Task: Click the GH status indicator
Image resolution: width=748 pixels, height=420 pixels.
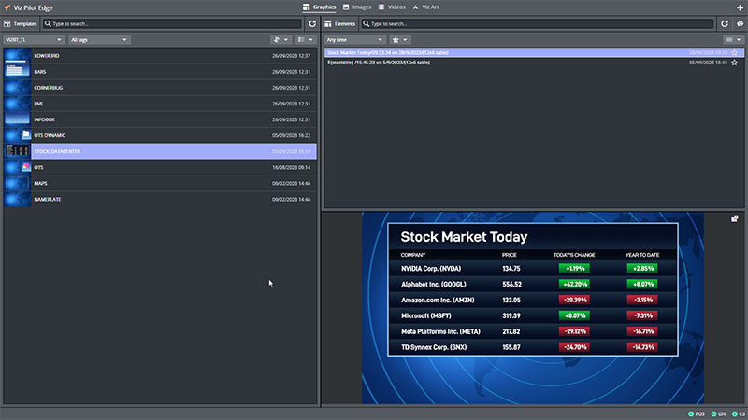Action: click(718, 413)
